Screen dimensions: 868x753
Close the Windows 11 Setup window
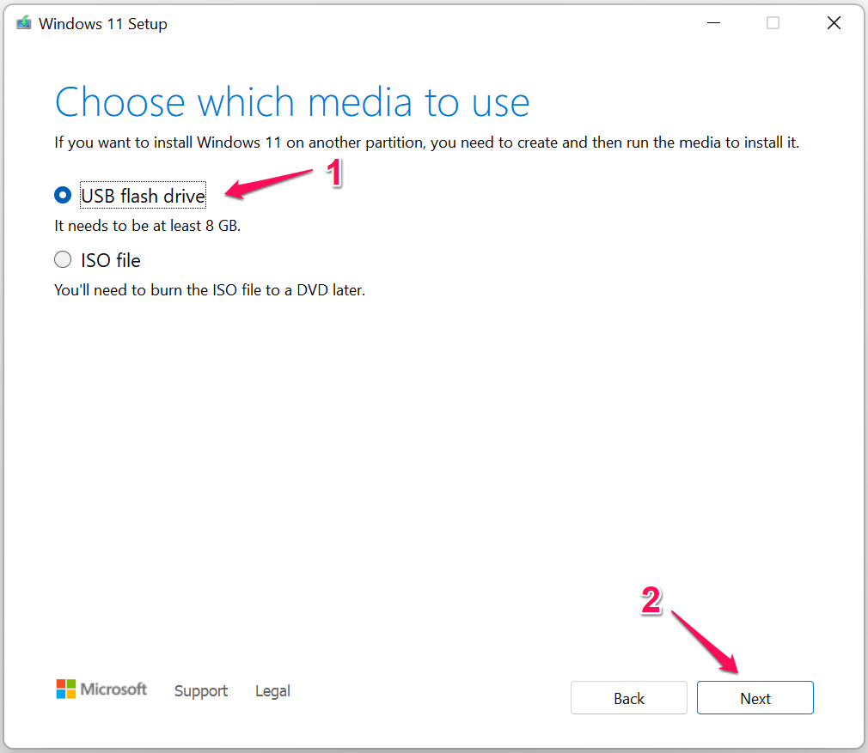click(x=834, y=23)
